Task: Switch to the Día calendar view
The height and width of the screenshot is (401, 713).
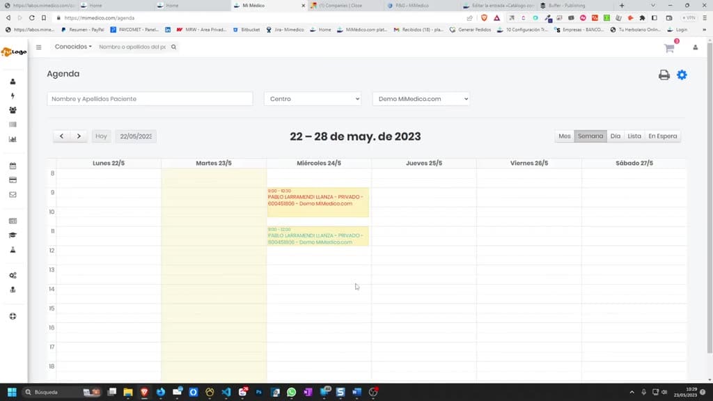Action: point(616,136)
